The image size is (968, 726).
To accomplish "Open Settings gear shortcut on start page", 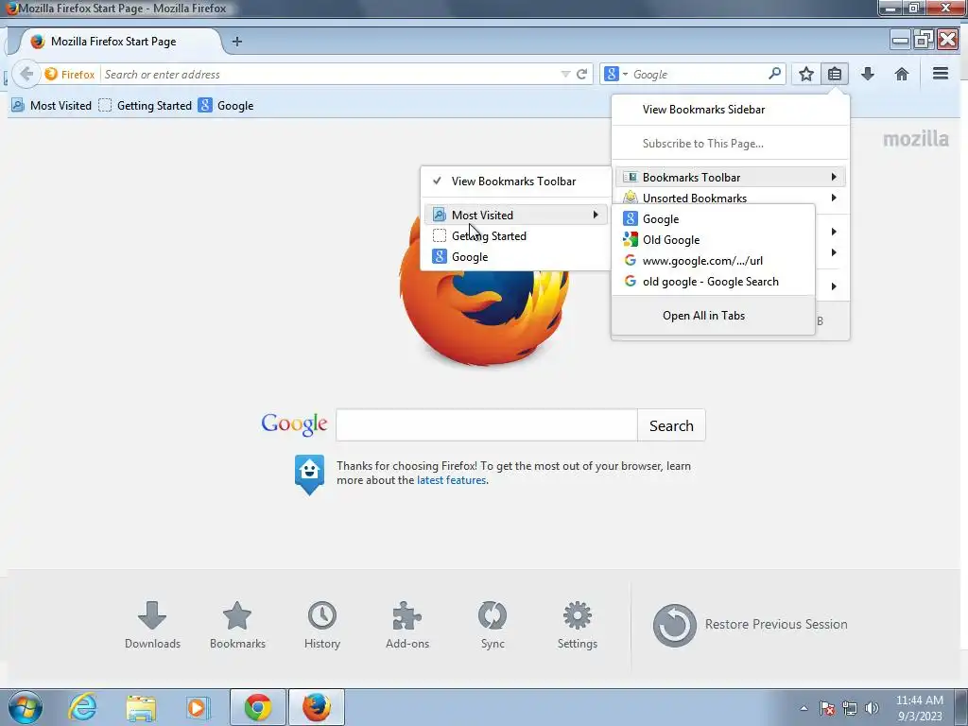I will coord(578,625).
